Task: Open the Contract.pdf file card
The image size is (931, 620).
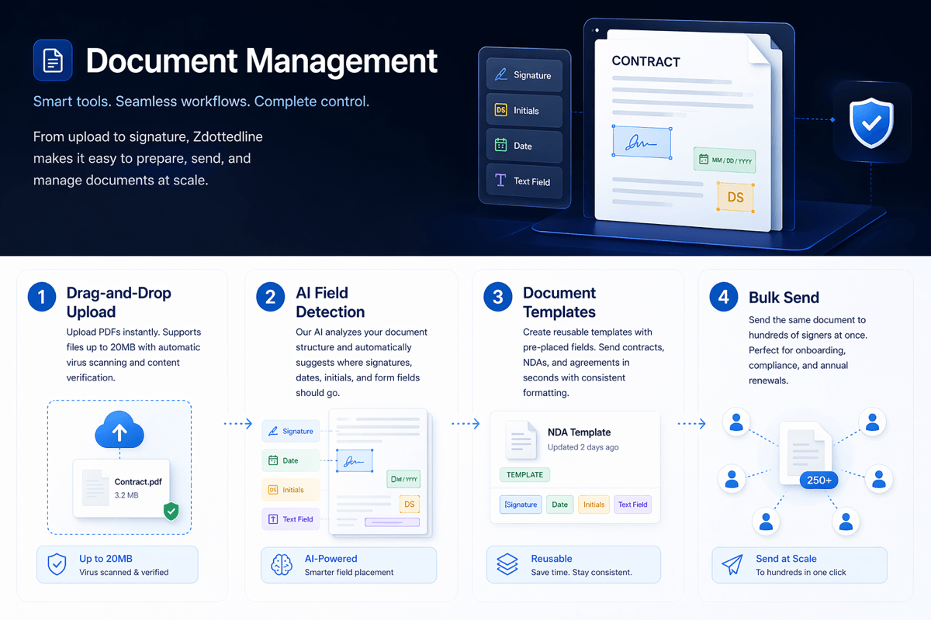Action: (122, 487)
